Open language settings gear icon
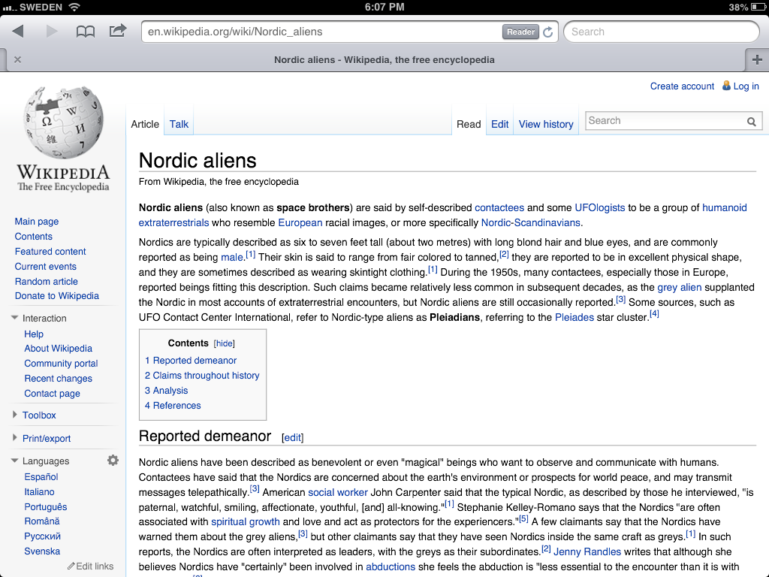Viewport: 769px width, 577px height. pyautogui.click(x=113, y=461)
